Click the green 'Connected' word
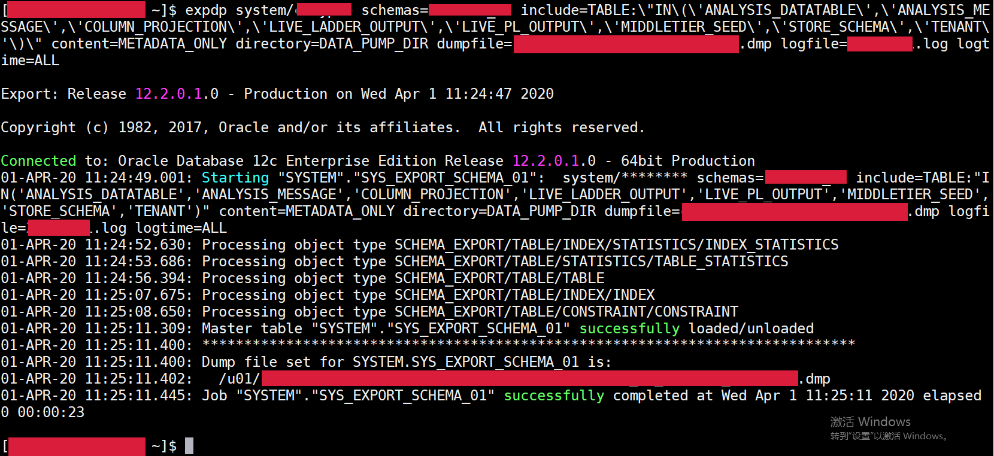994x456 pixels. [x=38, y=161]
